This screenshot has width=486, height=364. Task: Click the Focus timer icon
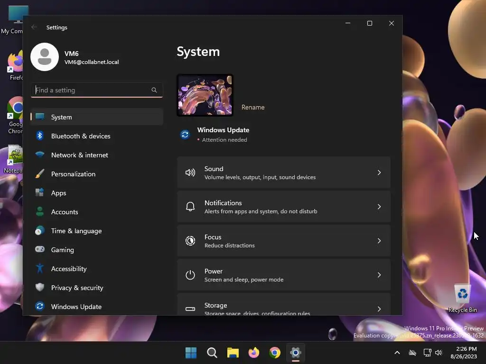tap(190, 240)
